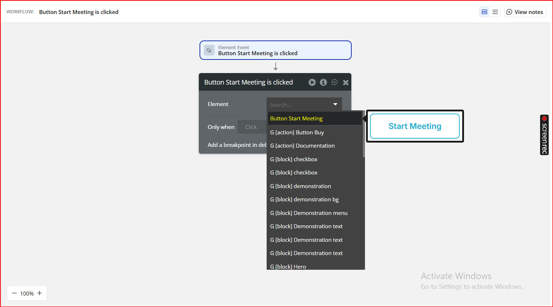
Task: Pick G [block] demonstration bg option
Action: pos(315,200)
